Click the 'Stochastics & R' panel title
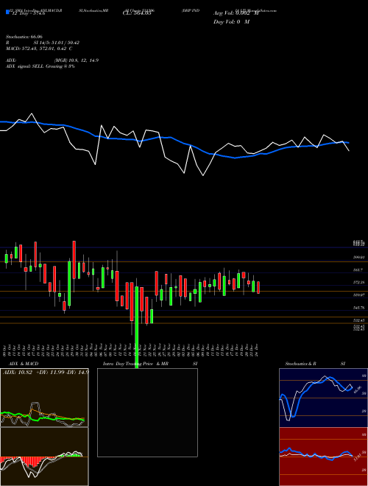This screenshot has width=368, height=486. tap(301, 364)
